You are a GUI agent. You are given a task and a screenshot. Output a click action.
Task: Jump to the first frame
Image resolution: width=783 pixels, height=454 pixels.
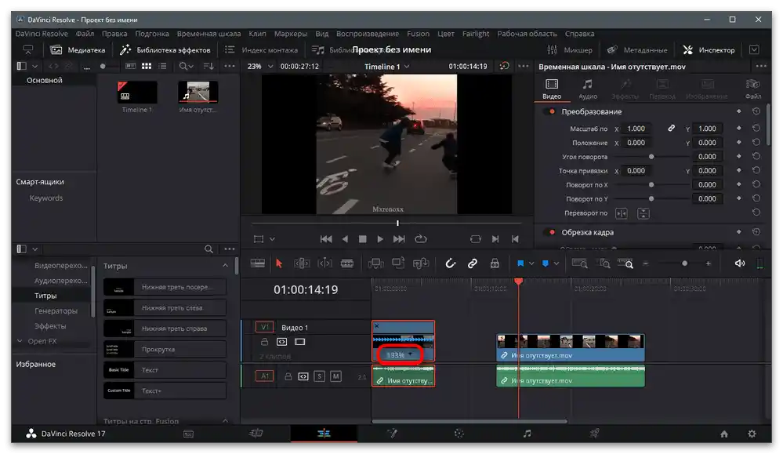(326, 239)
